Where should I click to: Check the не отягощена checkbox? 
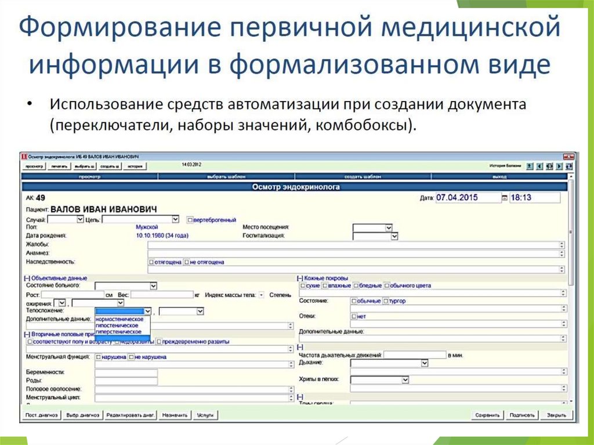point(186,262)
